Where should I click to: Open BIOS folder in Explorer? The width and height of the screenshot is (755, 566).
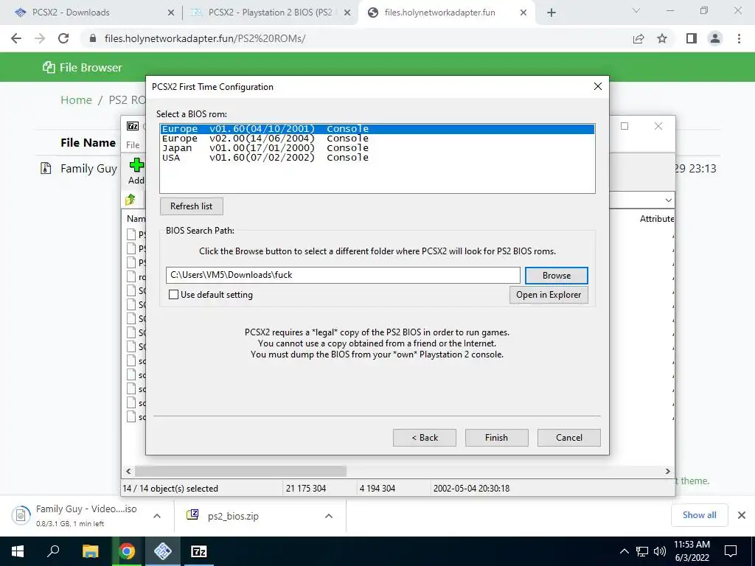tap(549, 295)
